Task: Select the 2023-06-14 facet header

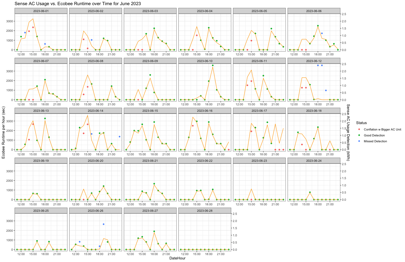Action: [x=96, y=111]
